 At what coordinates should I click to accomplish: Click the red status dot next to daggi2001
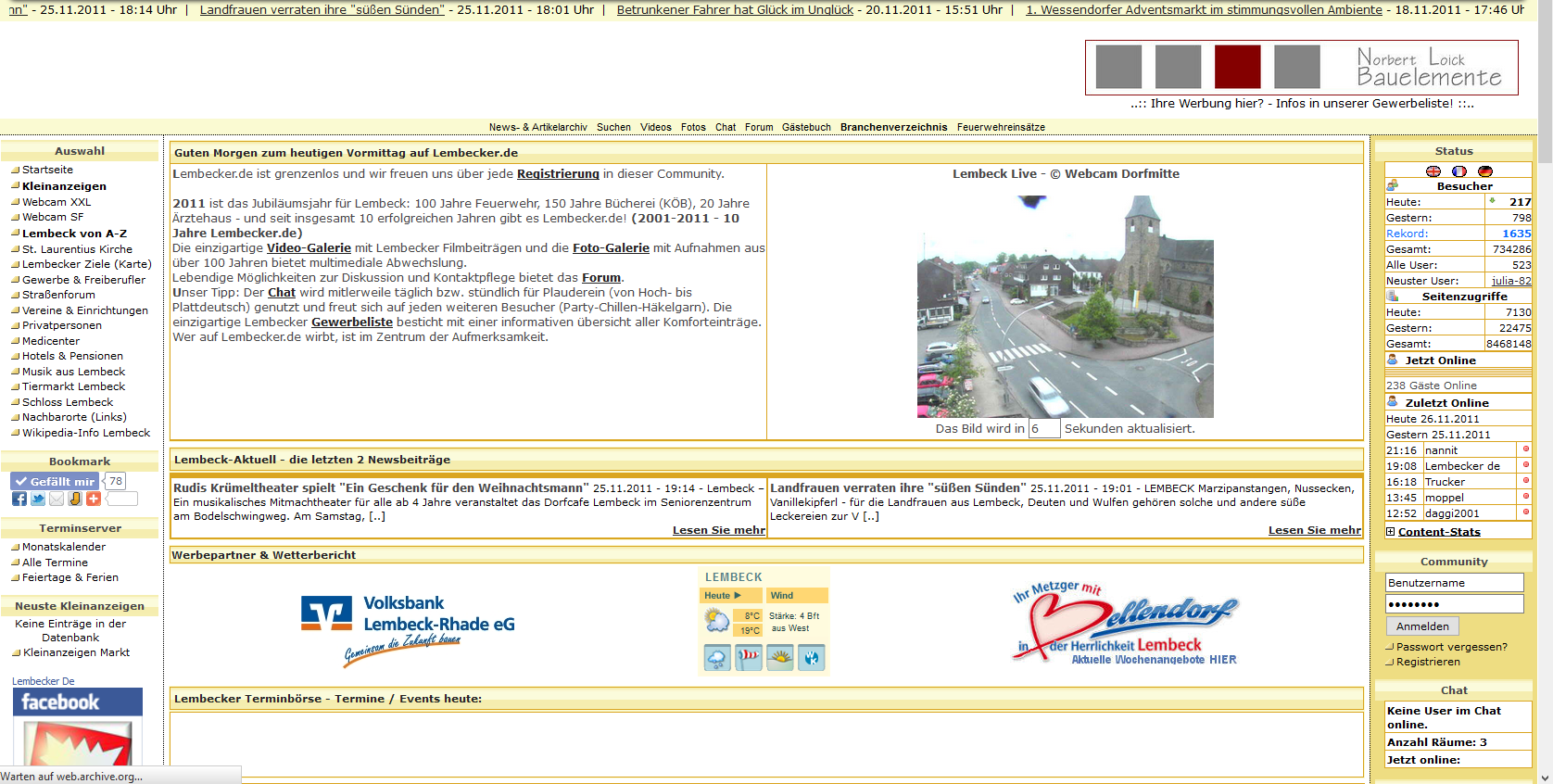1525,512
